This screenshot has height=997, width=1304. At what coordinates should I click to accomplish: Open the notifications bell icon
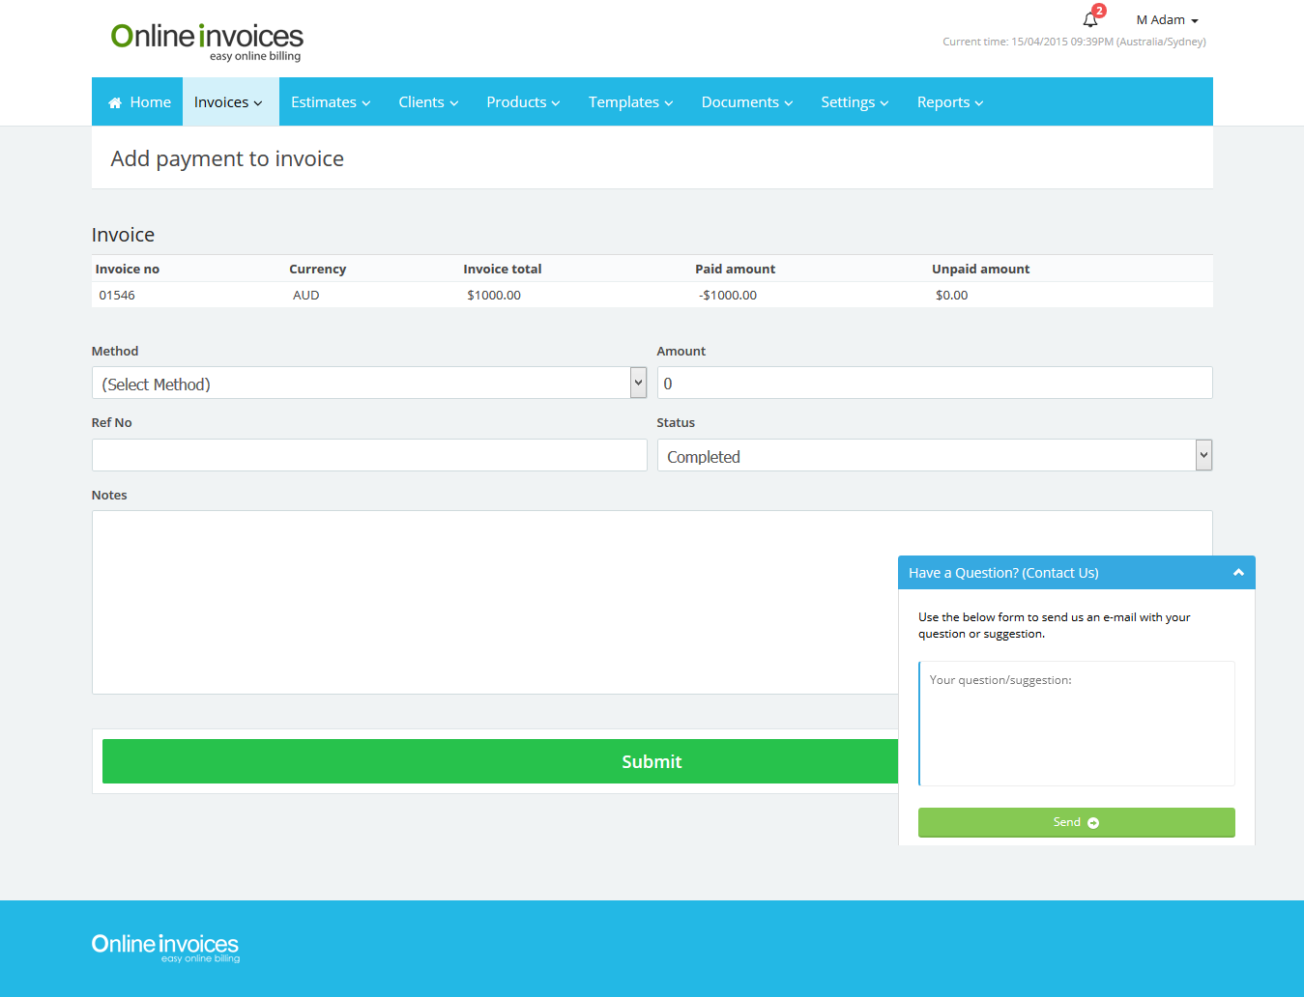pos(1090,19)
